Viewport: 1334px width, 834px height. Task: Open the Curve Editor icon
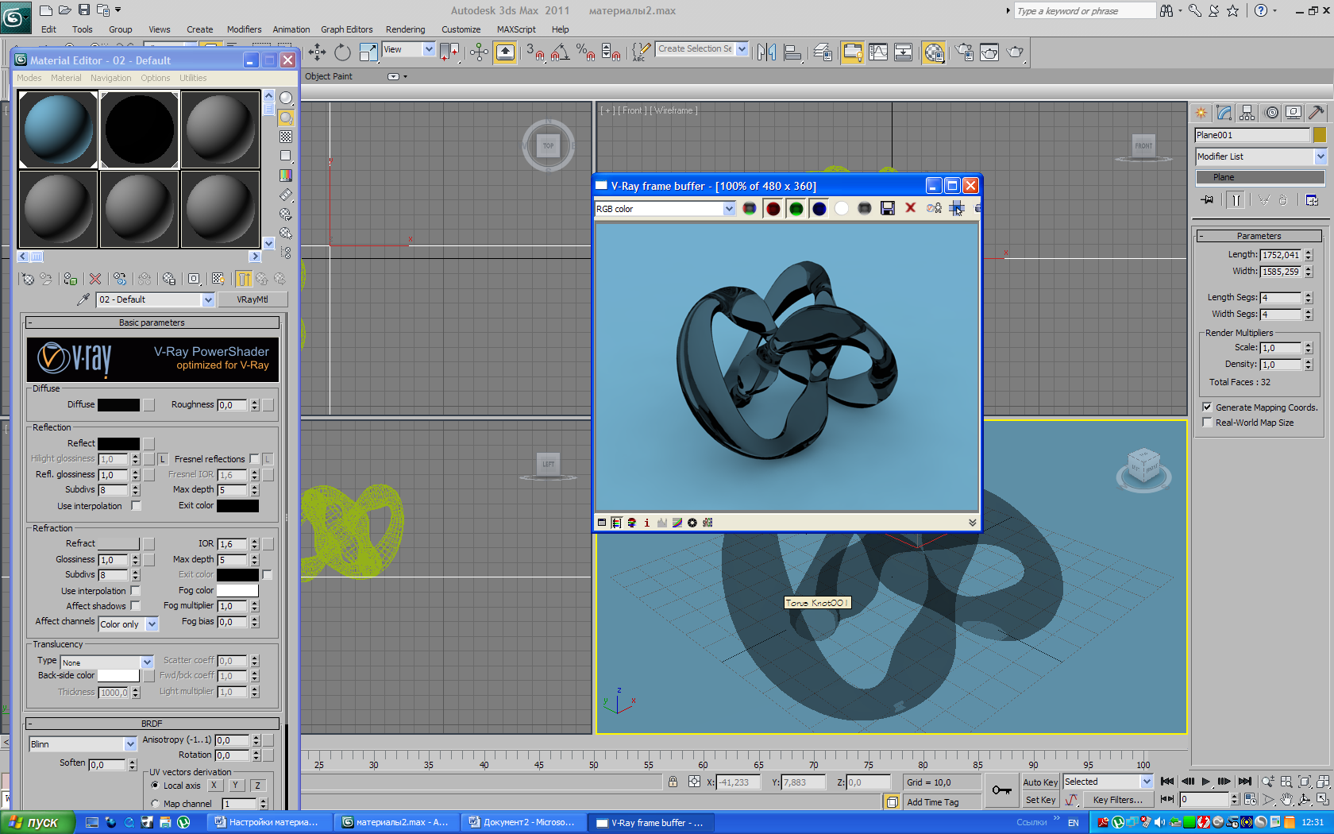coord(878,52)
